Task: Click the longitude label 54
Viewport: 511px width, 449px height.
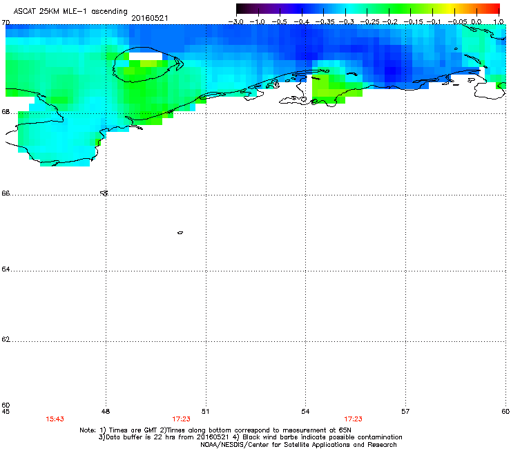Action: point(305,412)
